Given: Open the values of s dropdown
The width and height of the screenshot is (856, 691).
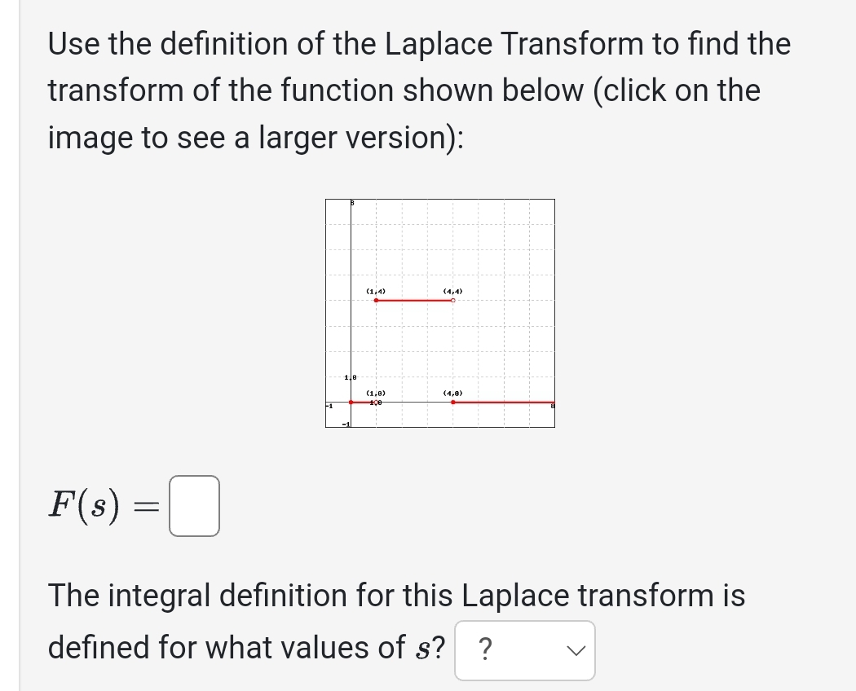Looking at the screenshot, I should pyautogui.click(x=525, y=650).
